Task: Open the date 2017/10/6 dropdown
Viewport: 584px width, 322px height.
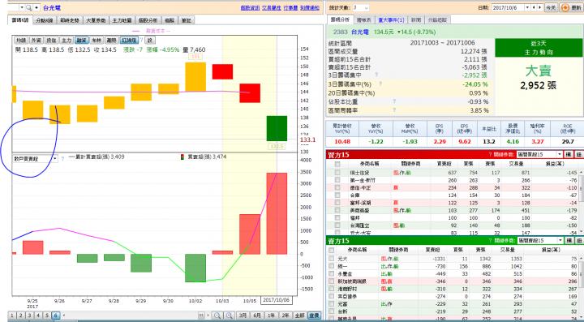Action: (526, 7)
